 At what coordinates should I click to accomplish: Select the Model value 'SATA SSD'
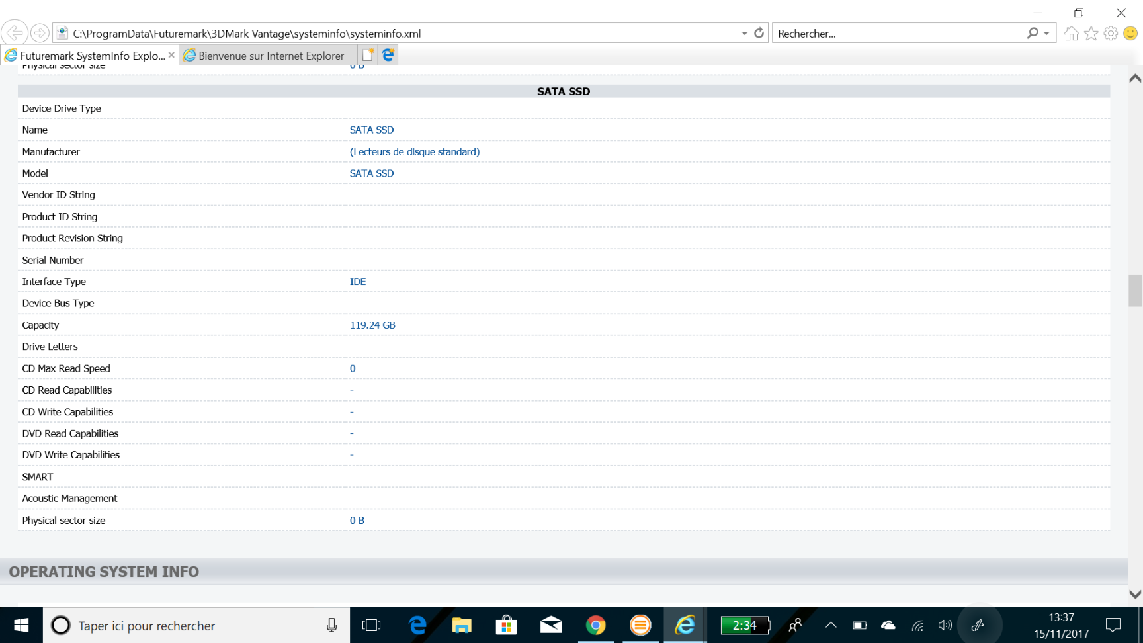(372, 173)
